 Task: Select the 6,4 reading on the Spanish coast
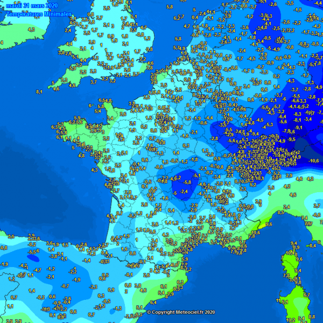tap(153, 303)
